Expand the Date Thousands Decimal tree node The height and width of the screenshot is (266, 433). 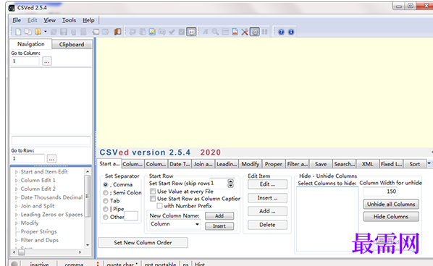[x=16, y=197]
